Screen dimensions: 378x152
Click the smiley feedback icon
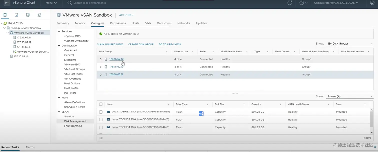[372, 3]
